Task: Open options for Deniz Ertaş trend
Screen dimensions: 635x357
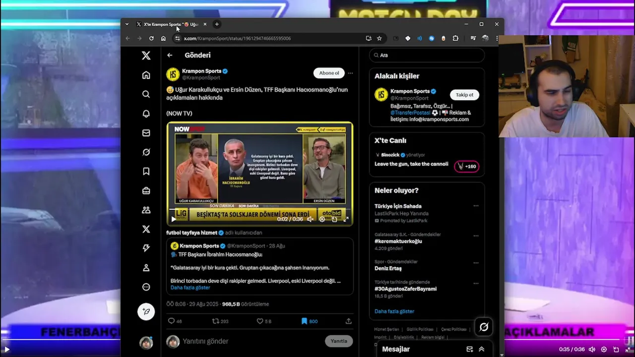Action: pos(476,263)
